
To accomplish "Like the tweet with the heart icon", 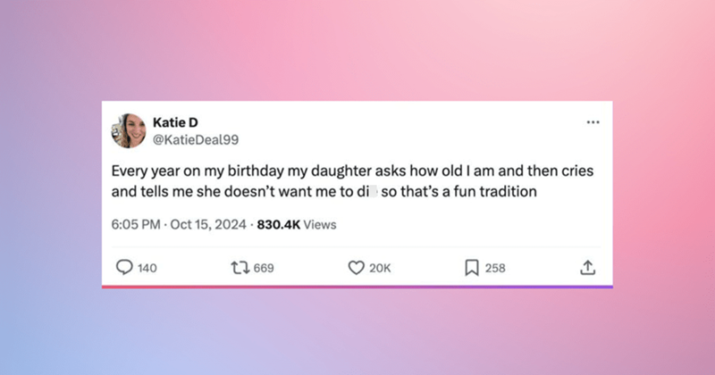I will [x=357, y=268].
